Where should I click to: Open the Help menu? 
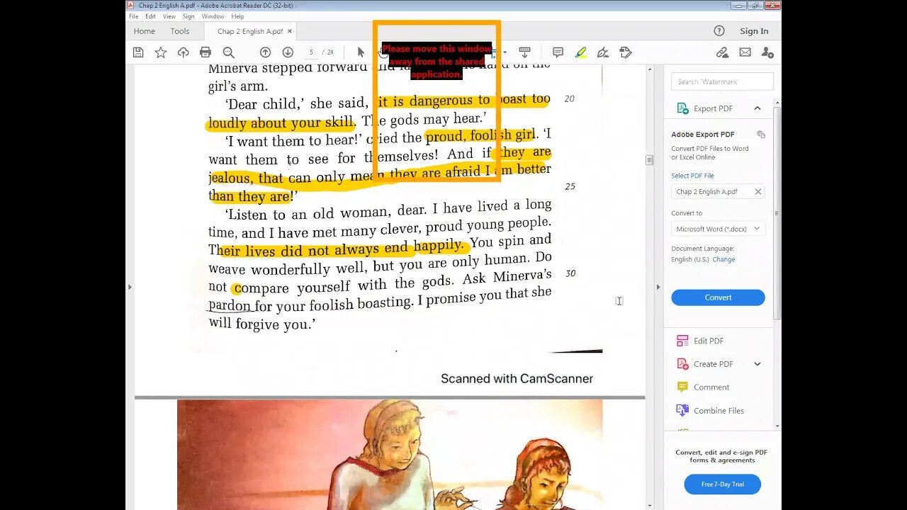[237, 16]
